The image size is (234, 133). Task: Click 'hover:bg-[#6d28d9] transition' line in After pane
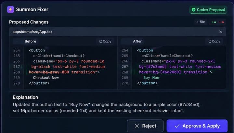pos(175,72)
